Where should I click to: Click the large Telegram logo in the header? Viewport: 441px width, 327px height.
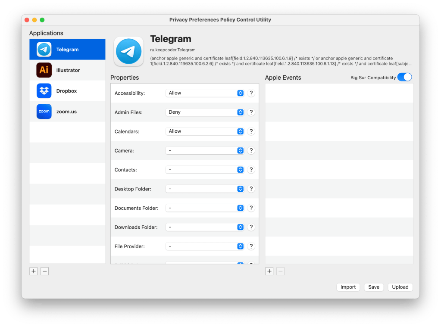(128, 51)
